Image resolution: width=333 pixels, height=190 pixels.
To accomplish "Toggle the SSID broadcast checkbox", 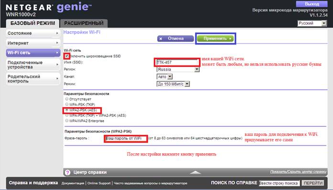I will pyautogui.click(x=67, y=56).
